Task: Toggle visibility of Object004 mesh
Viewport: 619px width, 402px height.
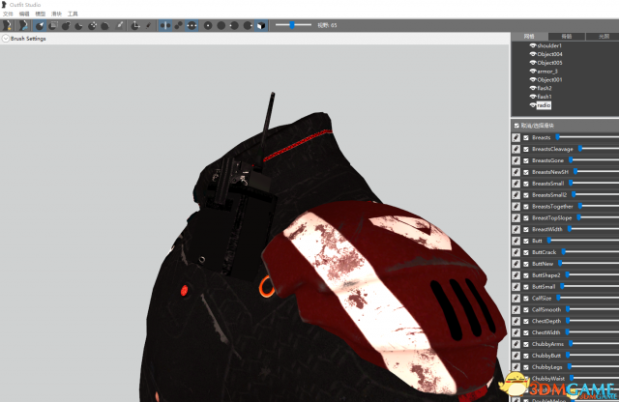Action: 533,54
